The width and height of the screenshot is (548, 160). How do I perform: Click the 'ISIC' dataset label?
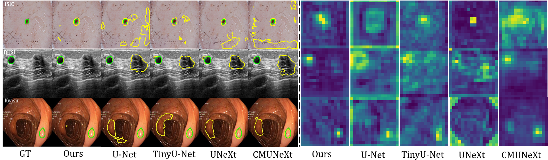coord(9,4)
